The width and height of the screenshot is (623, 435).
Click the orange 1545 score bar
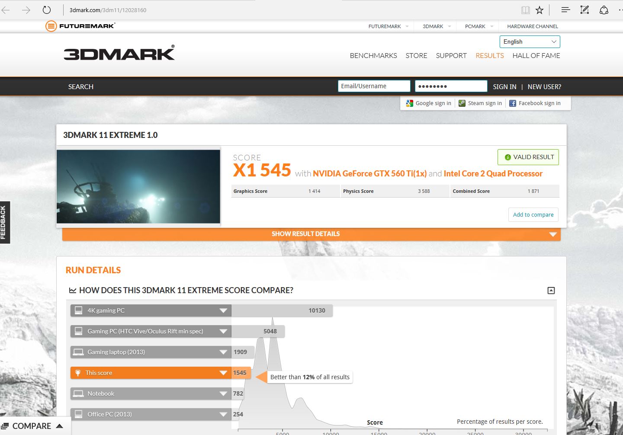click(241, 373)
